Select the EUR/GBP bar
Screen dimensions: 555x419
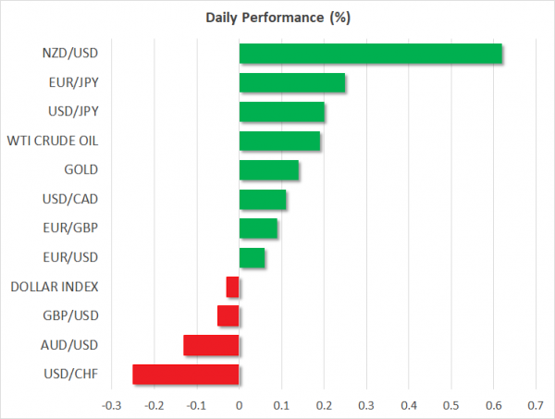click(258, 228)
